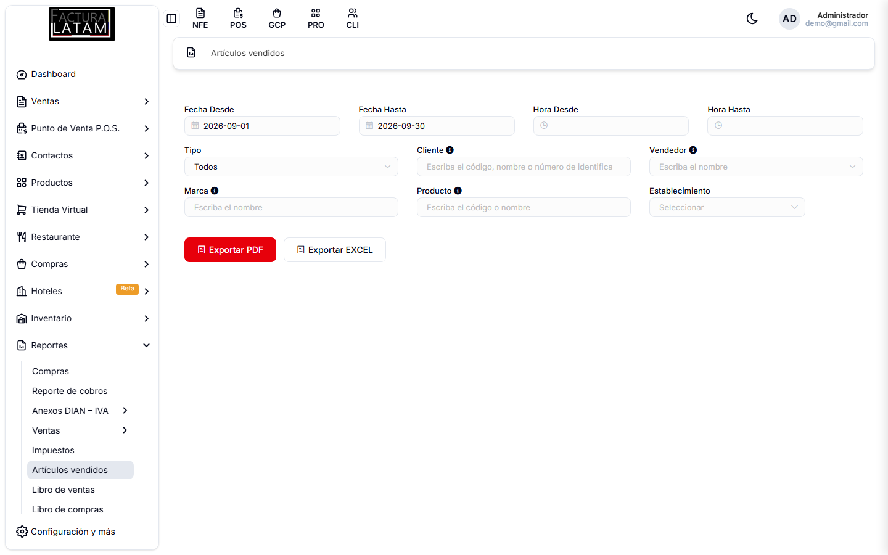Screen dimensions: 888x555
Task: Open Libro de ventas report
Action: (80, 490)
